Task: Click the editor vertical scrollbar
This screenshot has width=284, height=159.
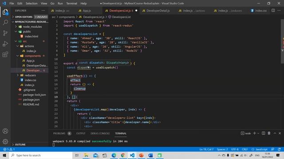Action: (x=282, y=42)
